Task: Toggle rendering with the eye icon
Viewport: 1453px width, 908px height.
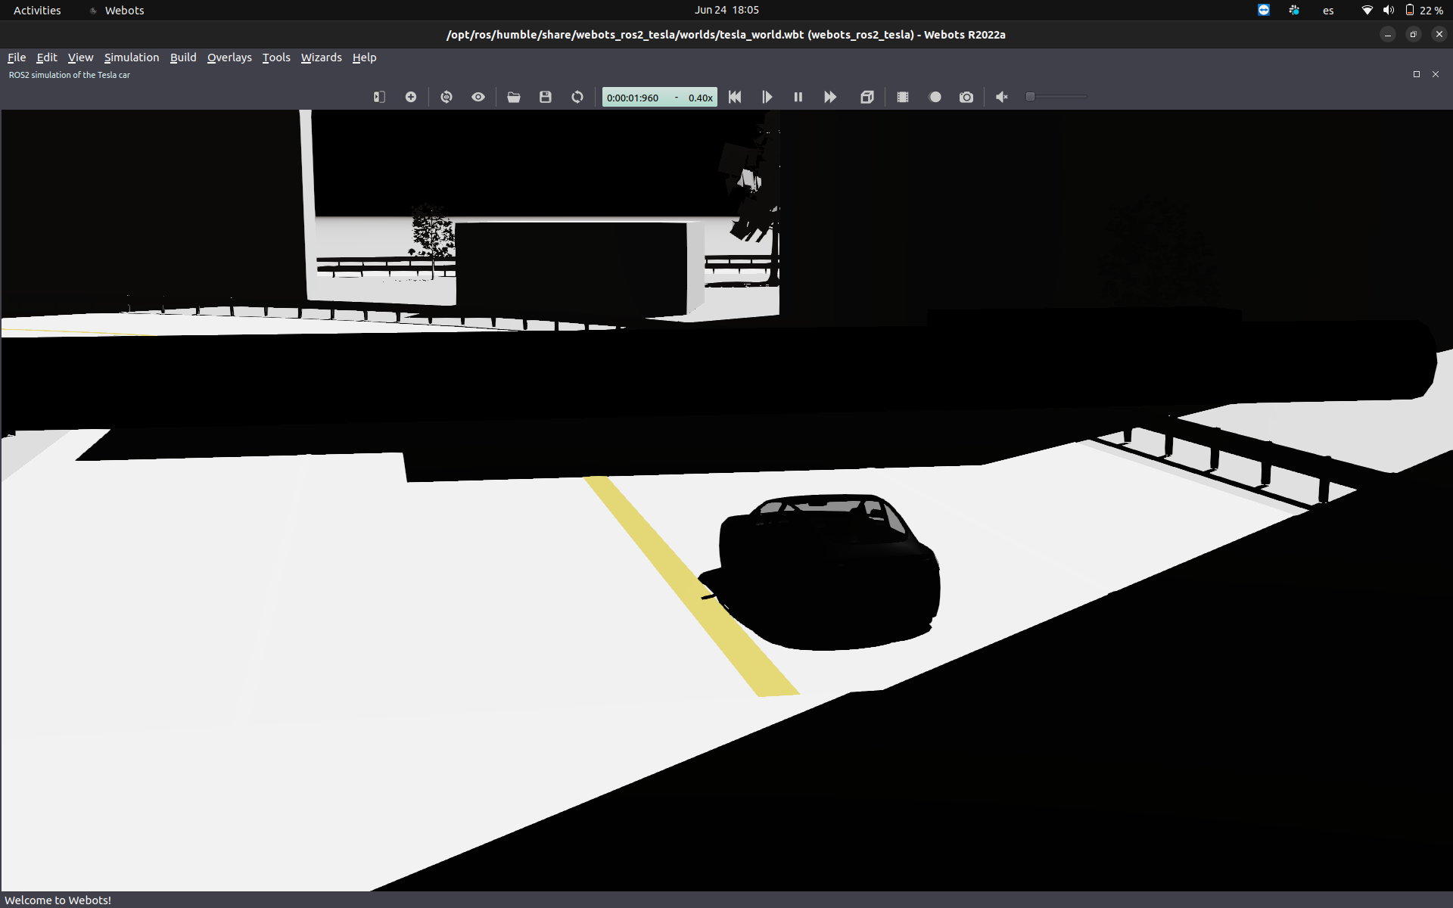Action: (478, 97)
